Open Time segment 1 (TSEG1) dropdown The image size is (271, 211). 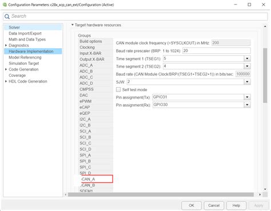247,58
